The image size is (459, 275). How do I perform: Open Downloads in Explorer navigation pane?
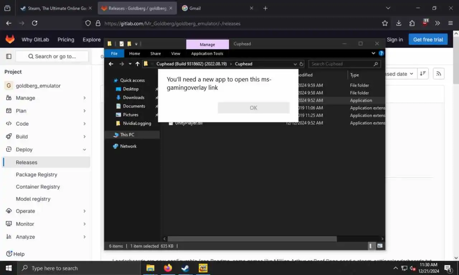(x=133, y=97)
